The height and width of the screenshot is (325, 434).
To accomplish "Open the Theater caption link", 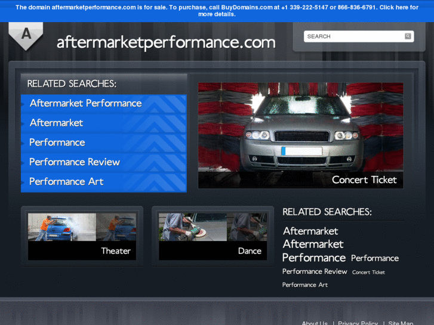I will tap(116, 251).
